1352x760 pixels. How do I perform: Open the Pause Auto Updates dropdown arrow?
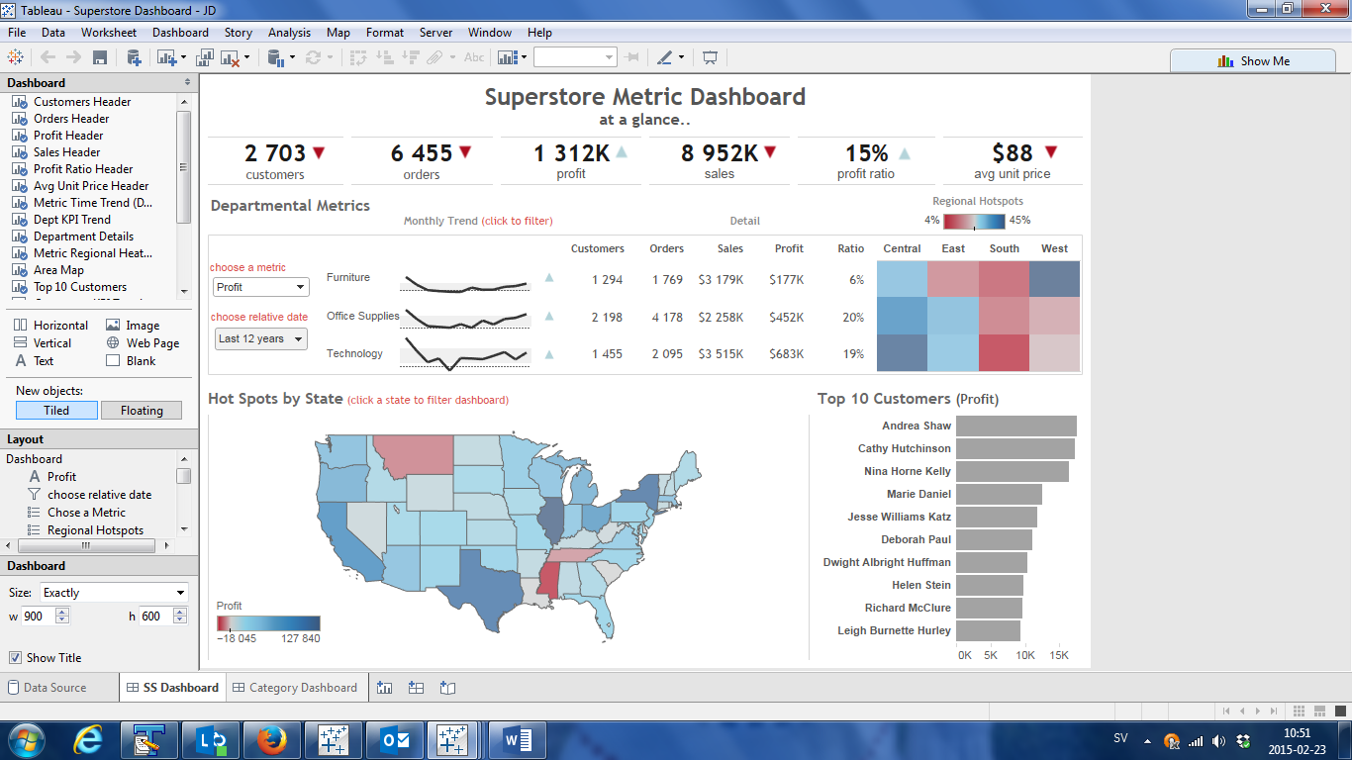[x=292, y=57]
